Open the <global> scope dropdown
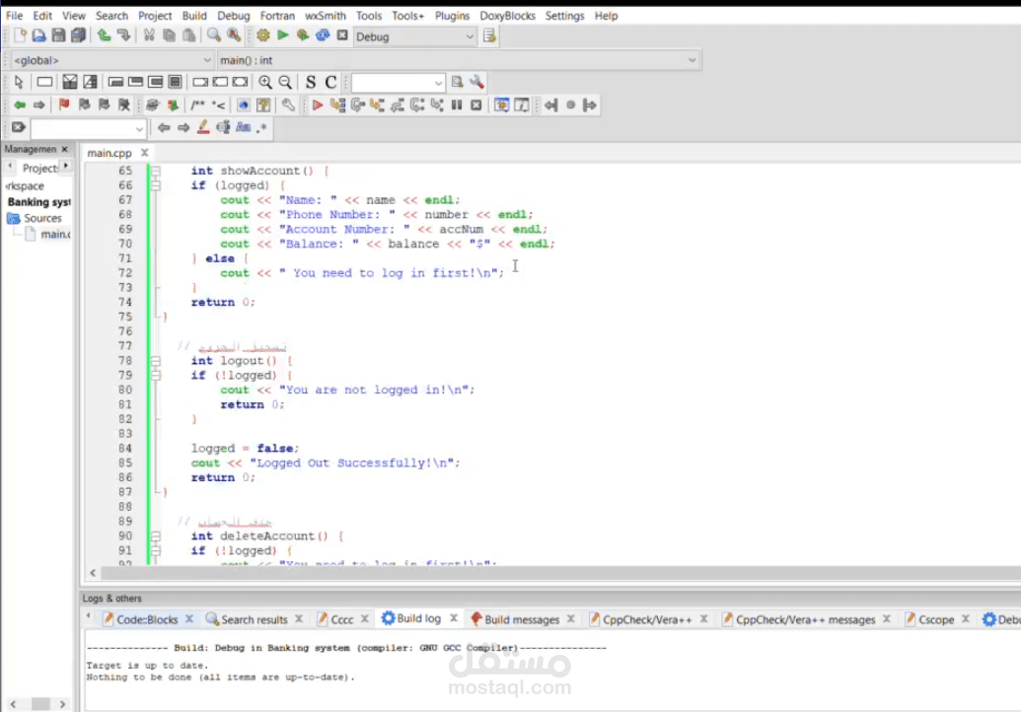Screen dimensions: 1021x712 coord(206,60)
